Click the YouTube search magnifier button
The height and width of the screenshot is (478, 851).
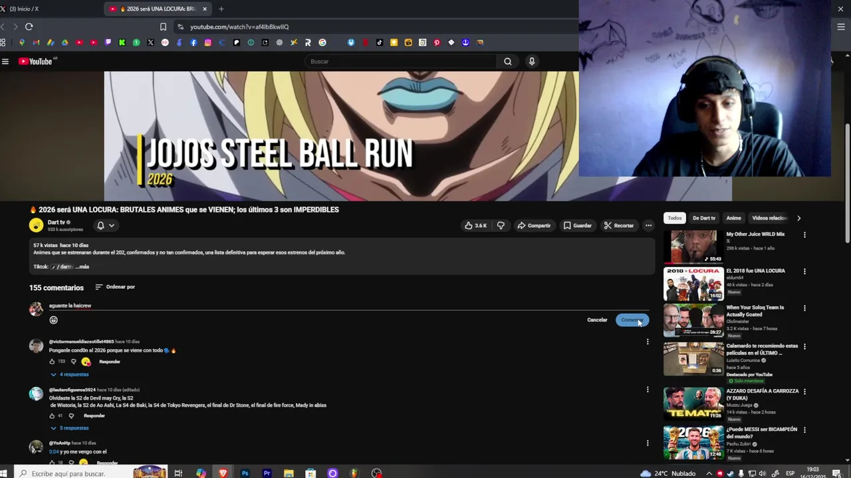point(508,61)
